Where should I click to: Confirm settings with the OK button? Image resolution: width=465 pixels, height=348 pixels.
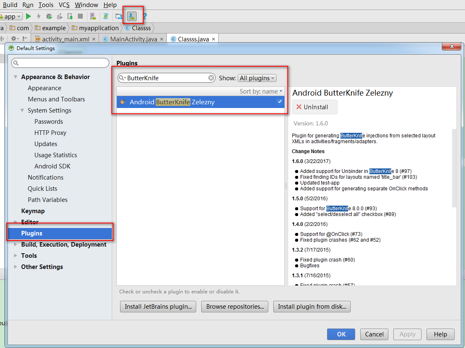pos(341,334)
